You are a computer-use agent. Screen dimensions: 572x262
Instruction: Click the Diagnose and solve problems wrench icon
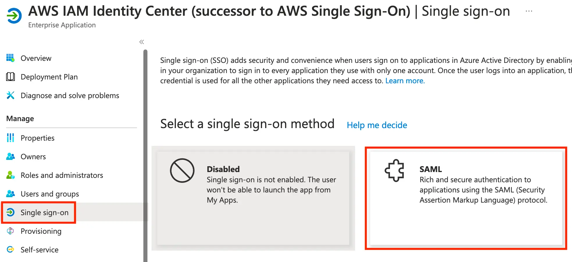point(10,95)
